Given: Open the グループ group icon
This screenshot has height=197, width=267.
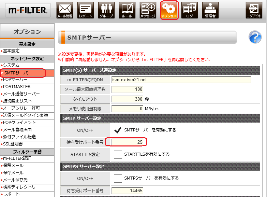Looking at the screenshot, I should 106,10.
